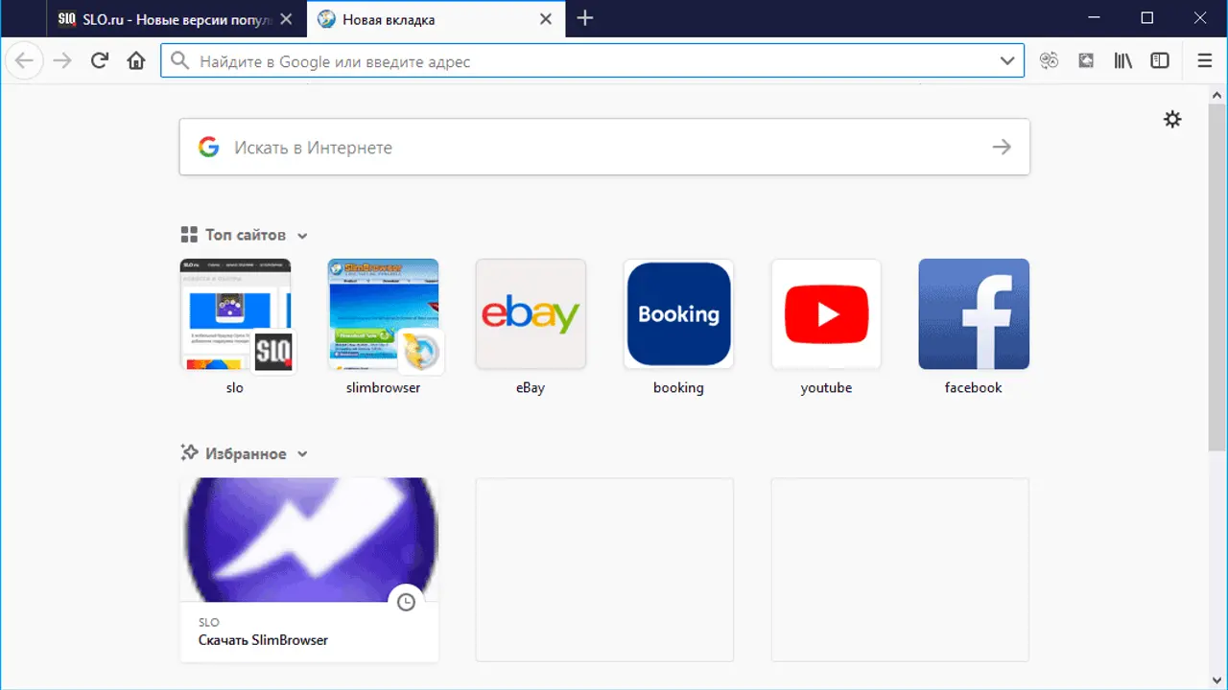The height and width of the screenshot is (690, 1228).
Task: Submit search with the arrow button
Action: 1002,148
